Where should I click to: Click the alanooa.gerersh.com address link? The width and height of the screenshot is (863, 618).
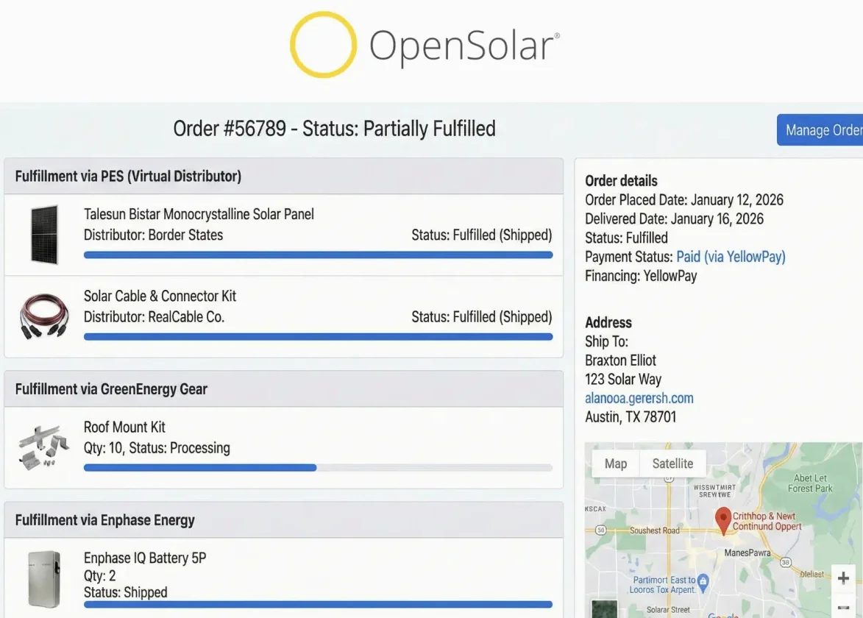[x=639, y=398]
